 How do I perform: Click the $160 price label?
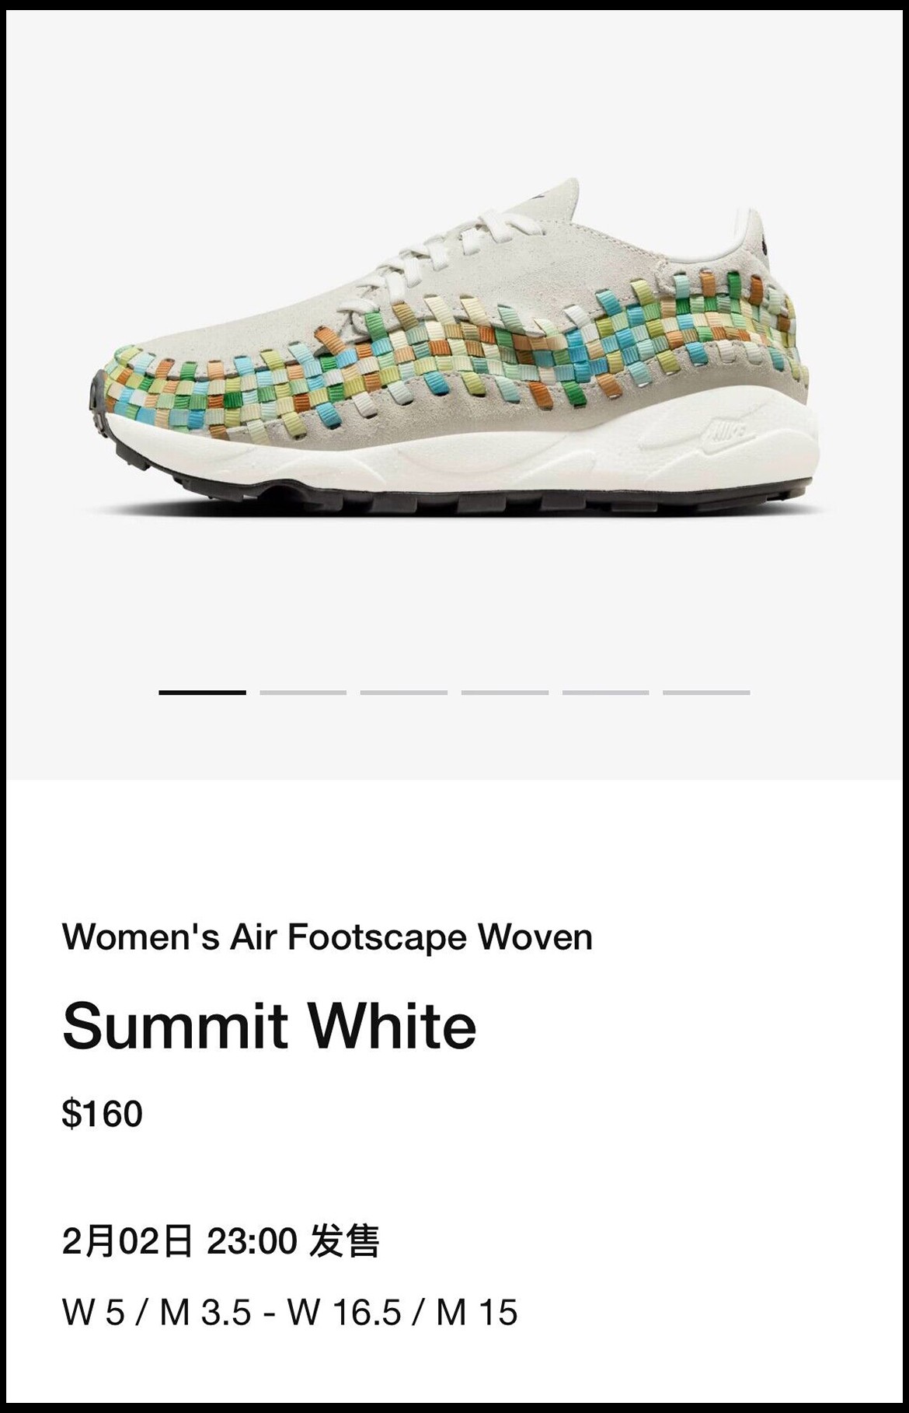(x=102, y=1114)
